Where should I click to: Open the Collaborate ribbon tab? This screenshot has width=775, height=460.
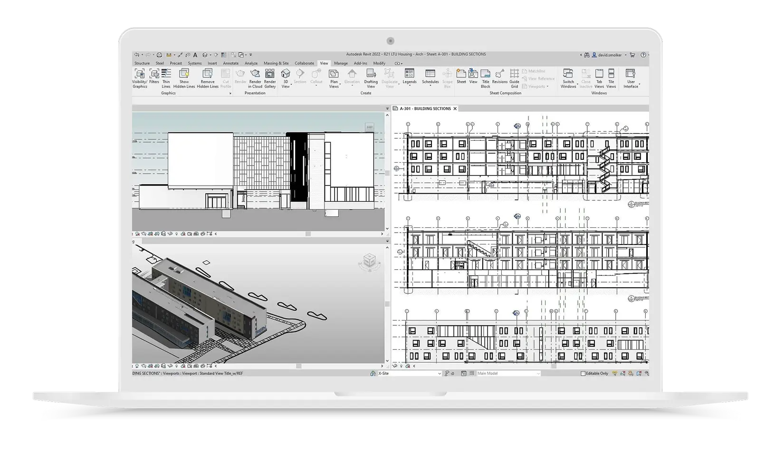[x=304, y=63]
